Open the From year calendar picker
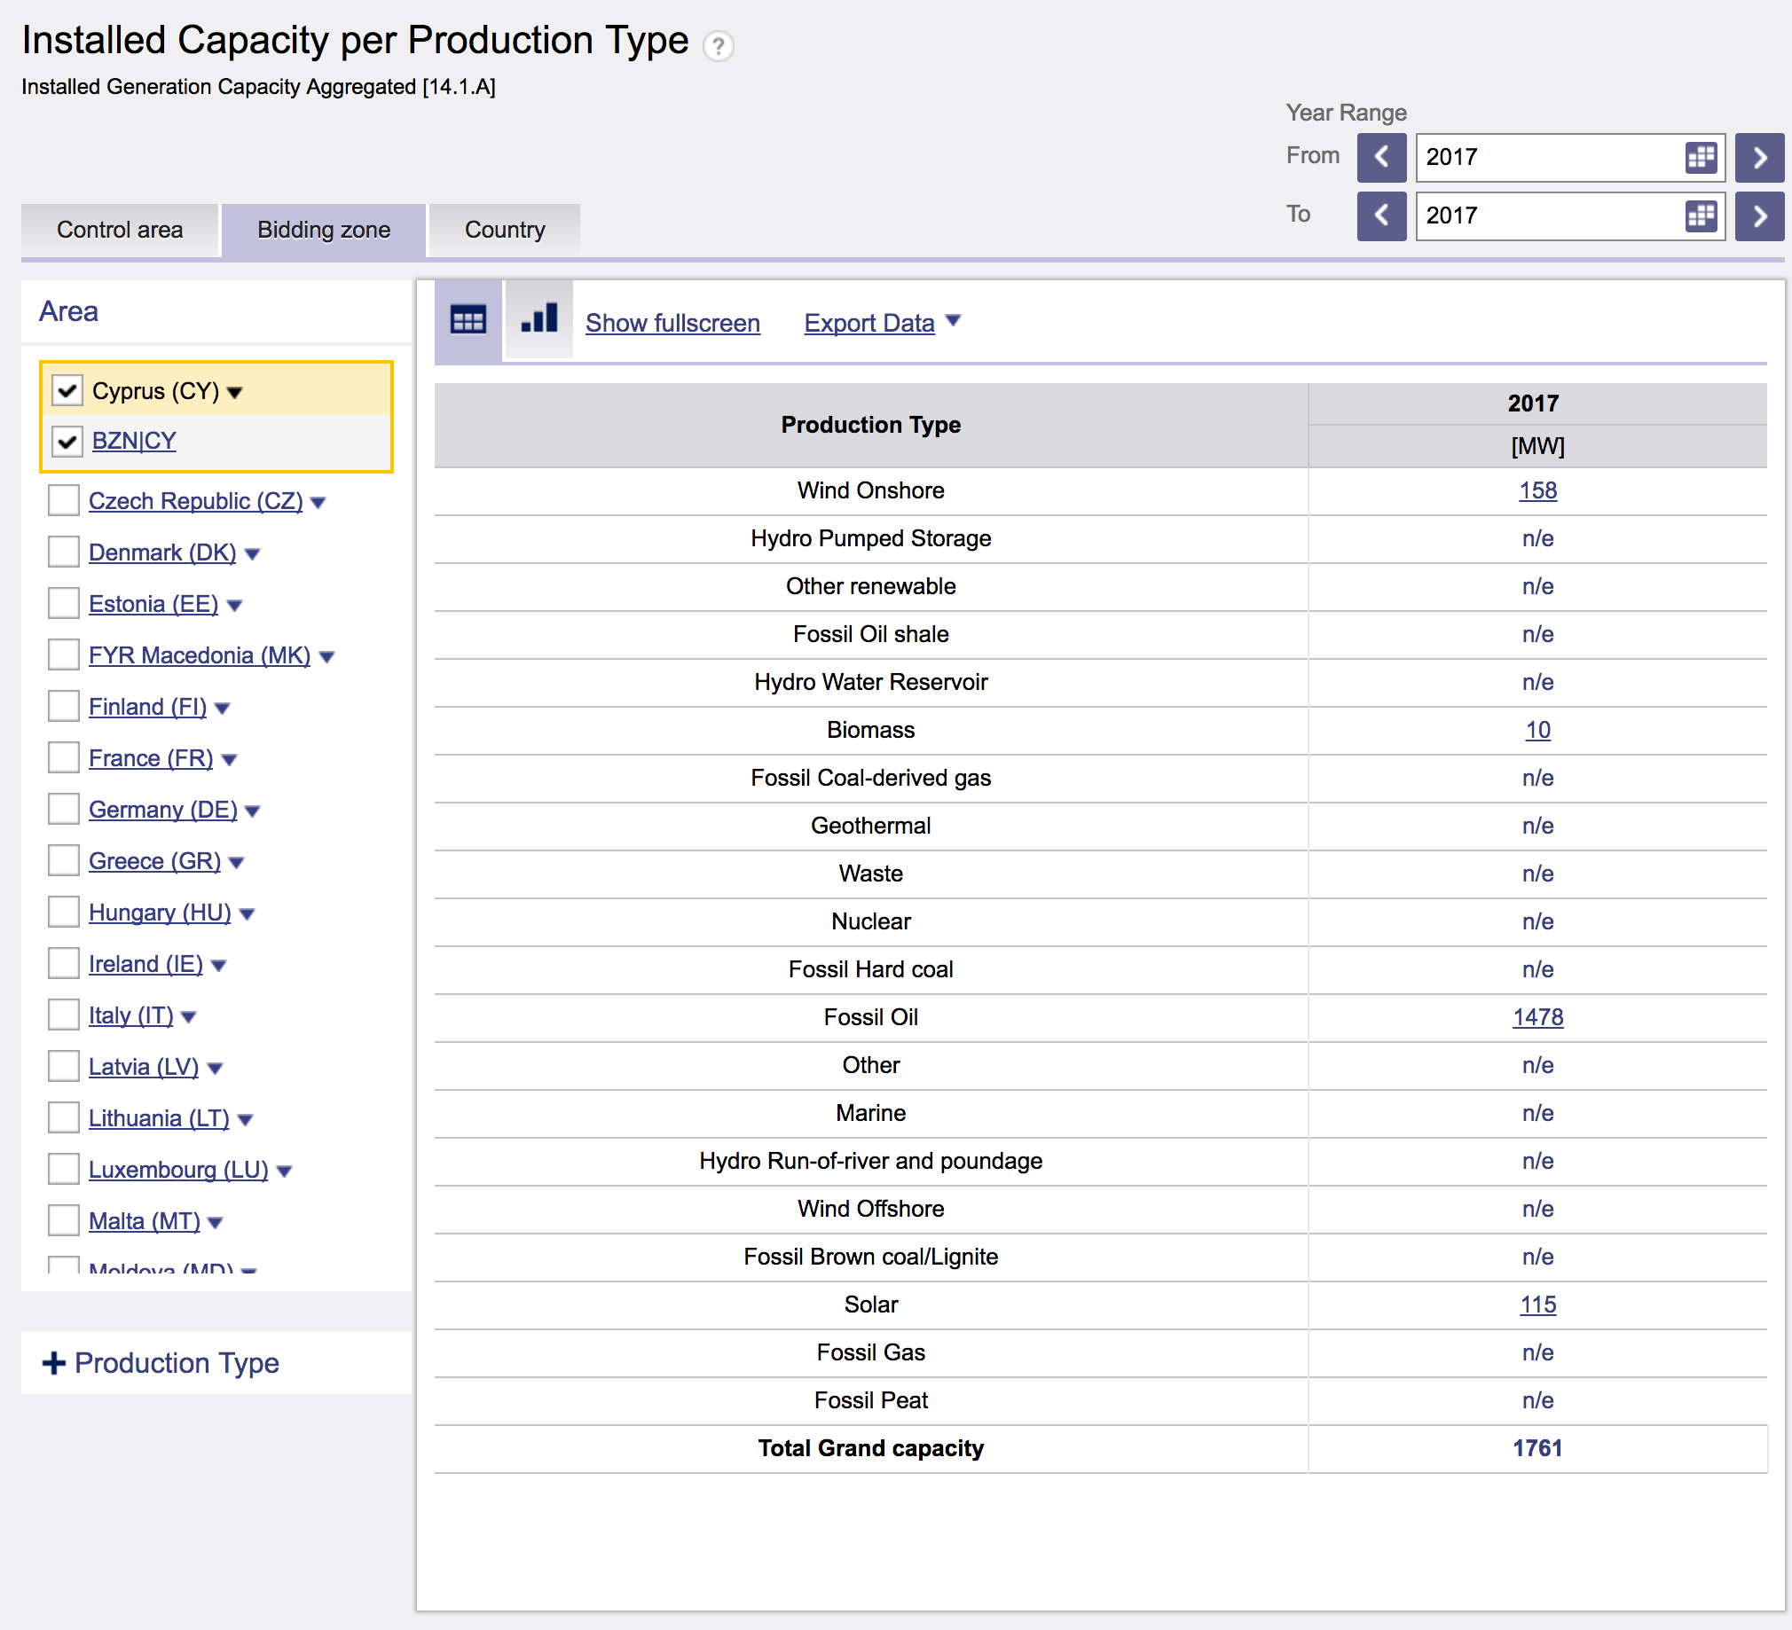The height and width of the screenshot is (1630, 1792). point(1700,157)
